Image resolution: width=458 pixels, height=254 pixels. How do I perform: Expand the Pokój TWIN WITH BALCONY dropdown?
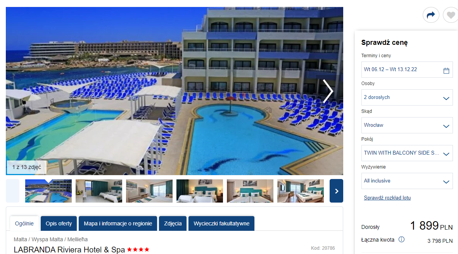pyautogui.click(x=407, y=153)
